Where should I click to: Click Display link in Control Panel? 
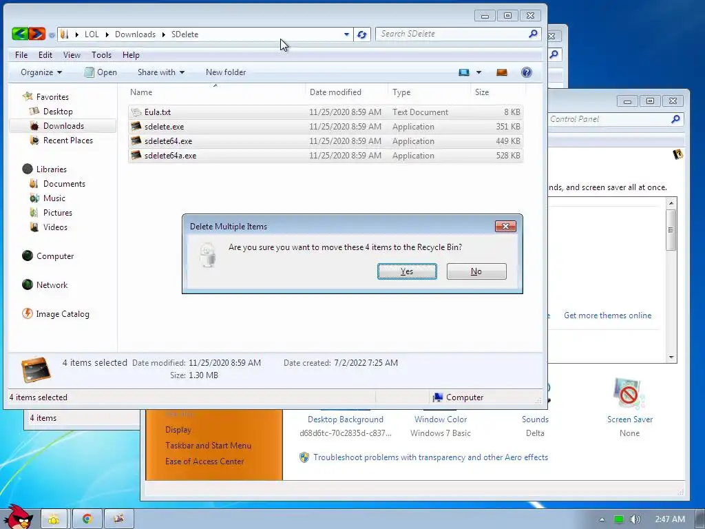pyautogui.click(x=178, y=430)
